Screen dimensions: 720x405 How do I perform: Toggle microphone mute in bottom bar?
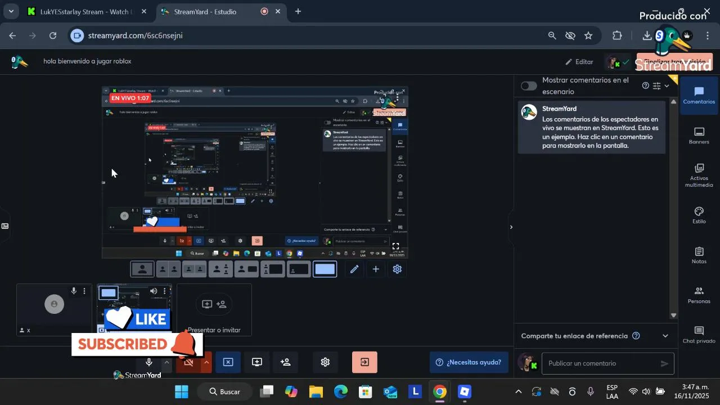pos(149,362)
